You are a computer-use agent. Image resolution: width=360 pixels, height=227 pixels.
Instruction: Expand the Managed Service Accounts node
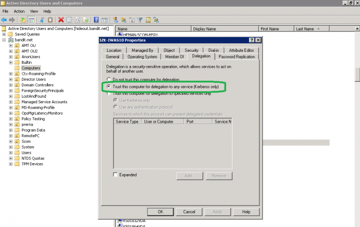coord(11,102)
